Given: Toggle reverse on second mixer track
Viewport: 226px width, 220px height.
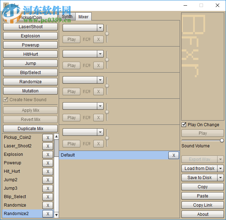Looking at the screenshot, I should 87,66.
